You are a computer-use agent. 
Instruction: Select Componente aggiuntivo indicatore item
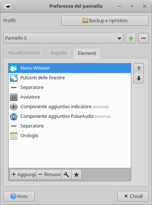click(70, 107)
